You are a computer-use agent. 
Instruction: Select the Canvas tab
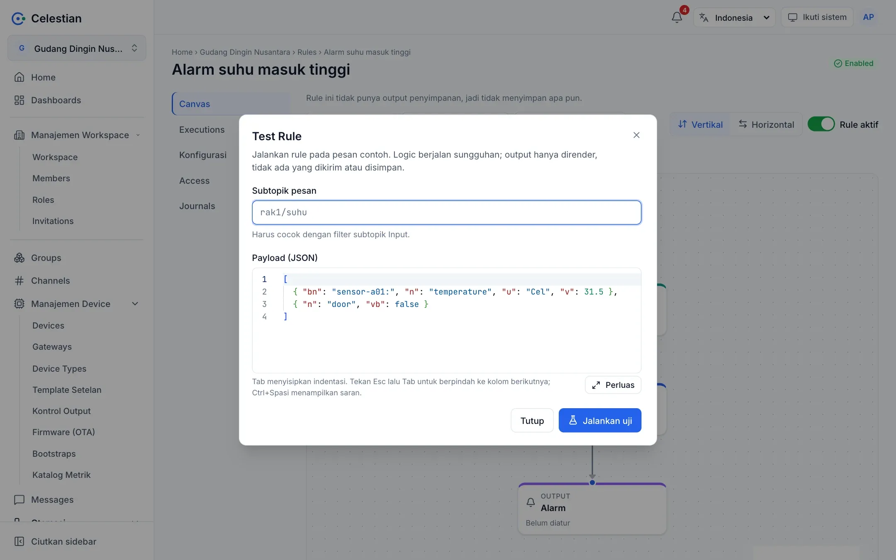(231, 104)
